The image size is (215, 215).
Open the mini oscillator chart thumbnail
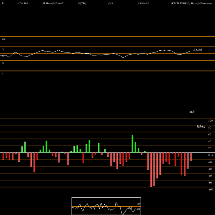click(106, 206)
